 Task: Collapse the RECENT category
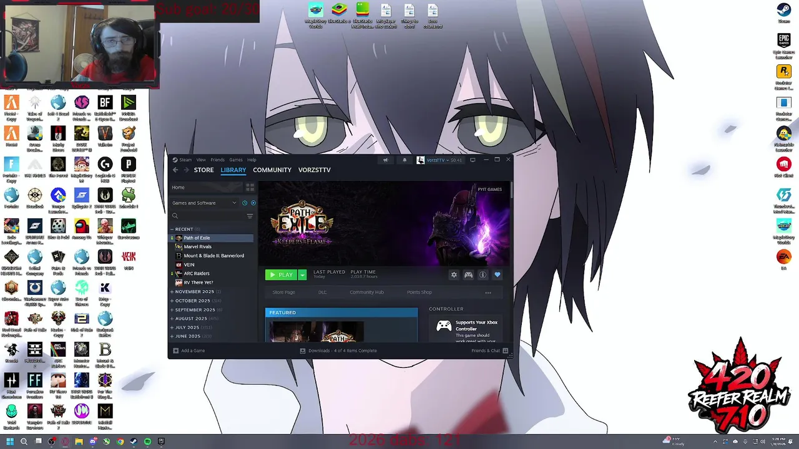pos(184,229)
